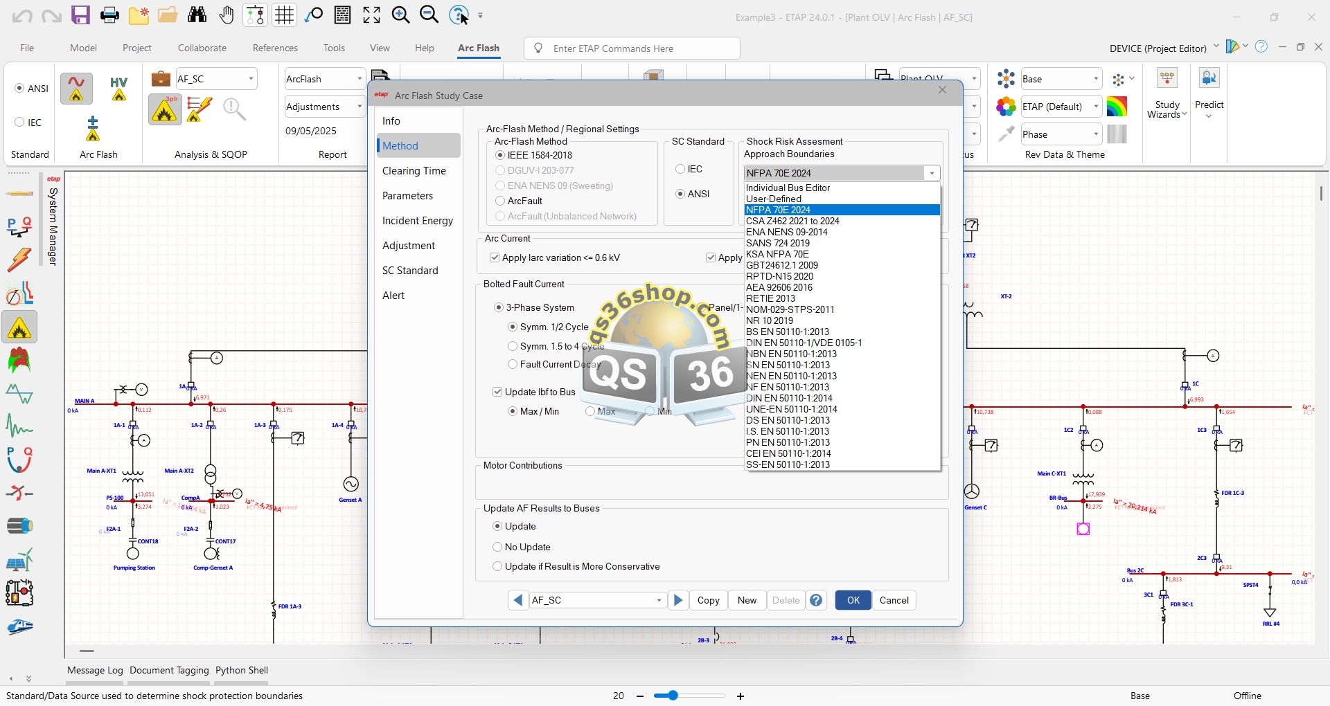This screenshot has width=1330, height=706.
Task: Open the File menu
Action: (x=27, y=48)
